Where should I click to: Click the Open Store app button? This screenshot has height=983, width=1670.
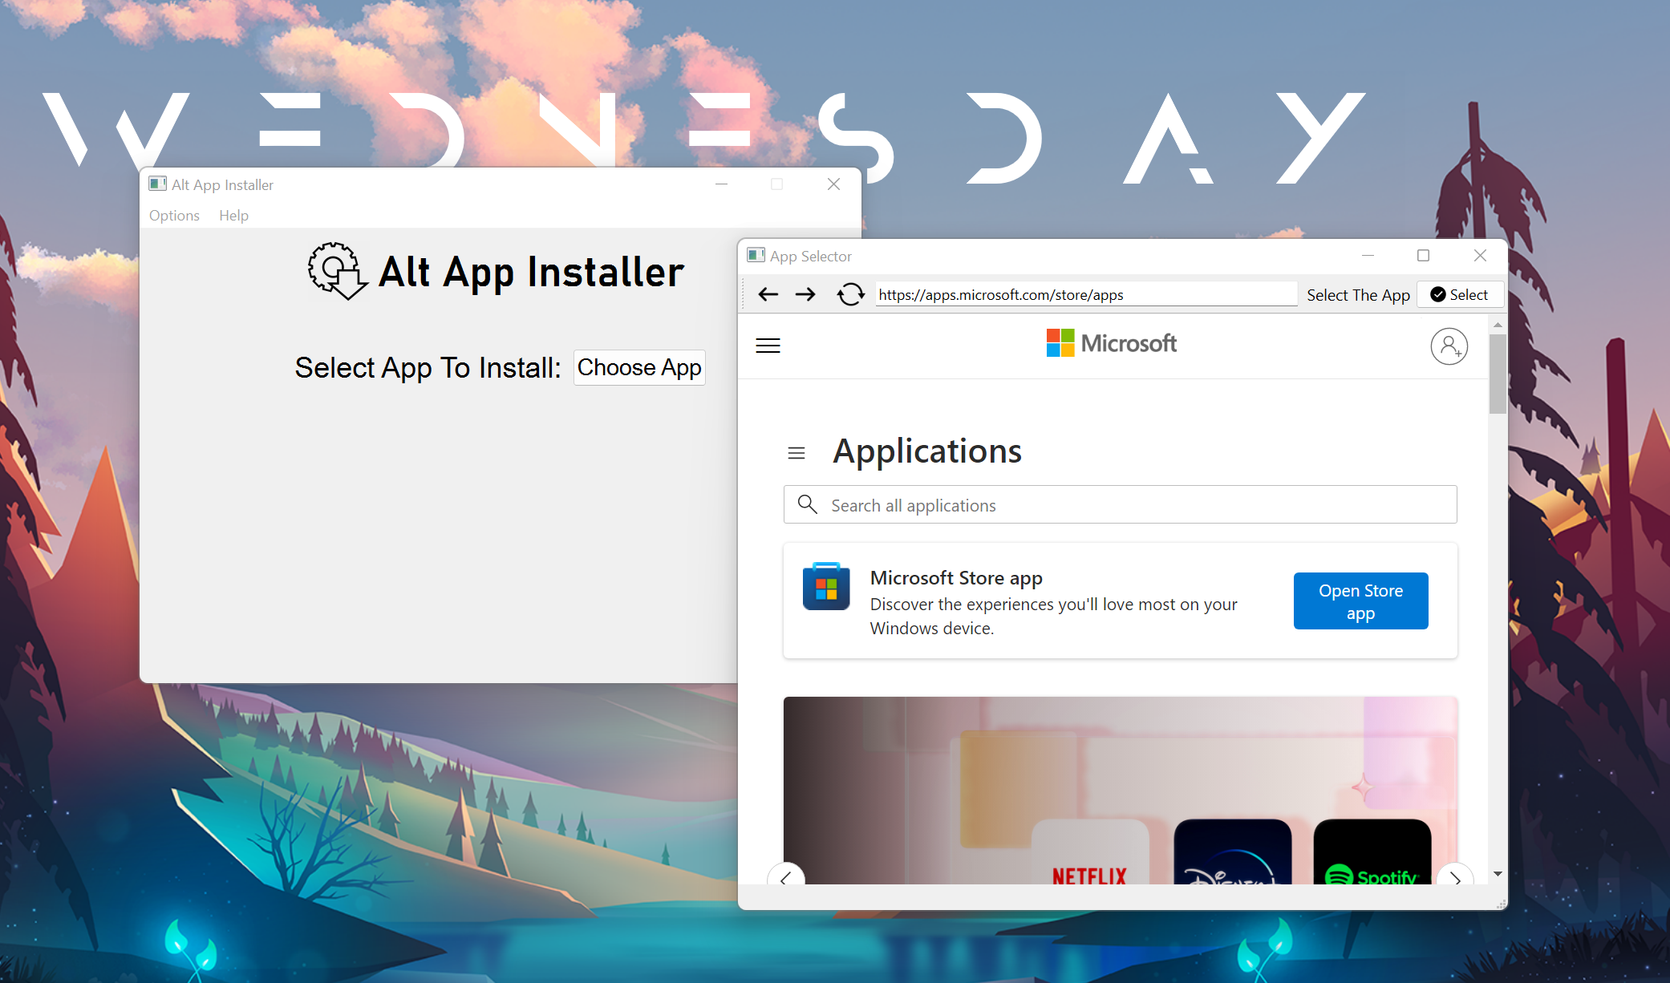pos(1360,601)
